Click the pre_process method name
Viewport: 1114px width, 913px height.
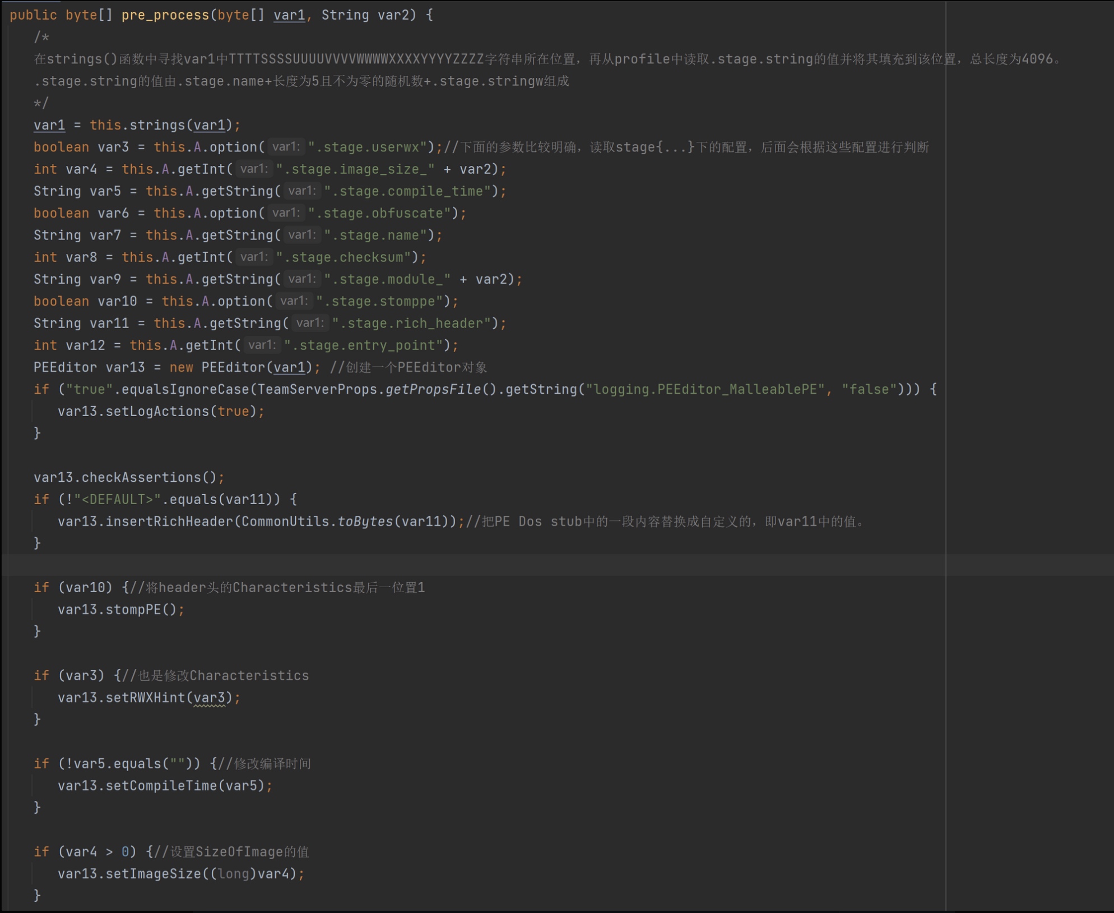tap(165, 15)
